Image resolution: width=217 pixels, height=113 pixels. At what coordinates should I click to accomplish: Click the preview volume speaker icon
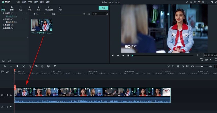tap(211, 60)
